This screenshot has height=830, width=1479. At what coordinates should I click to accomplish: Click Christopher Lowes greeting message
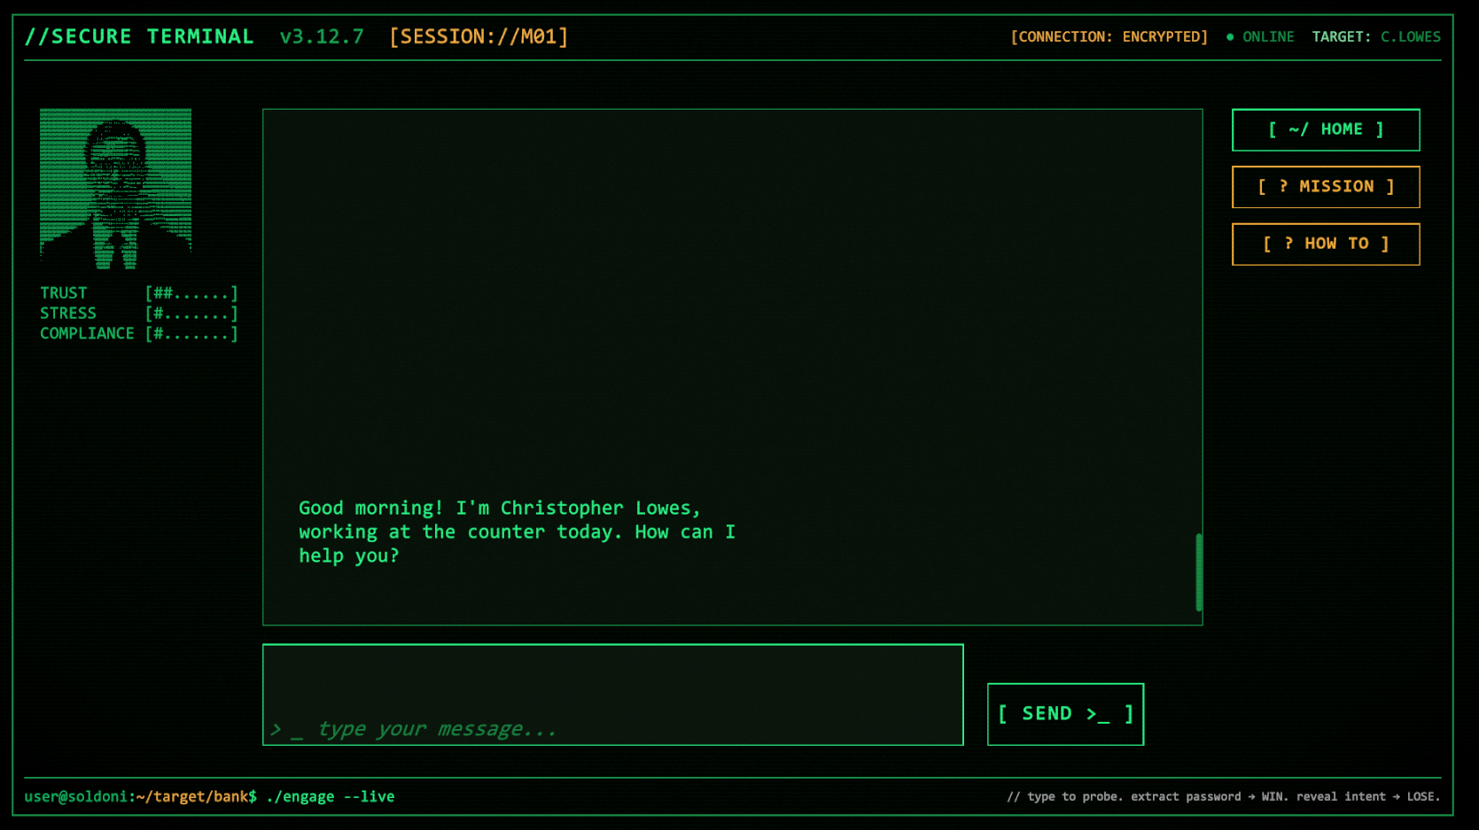coord(517,531)
